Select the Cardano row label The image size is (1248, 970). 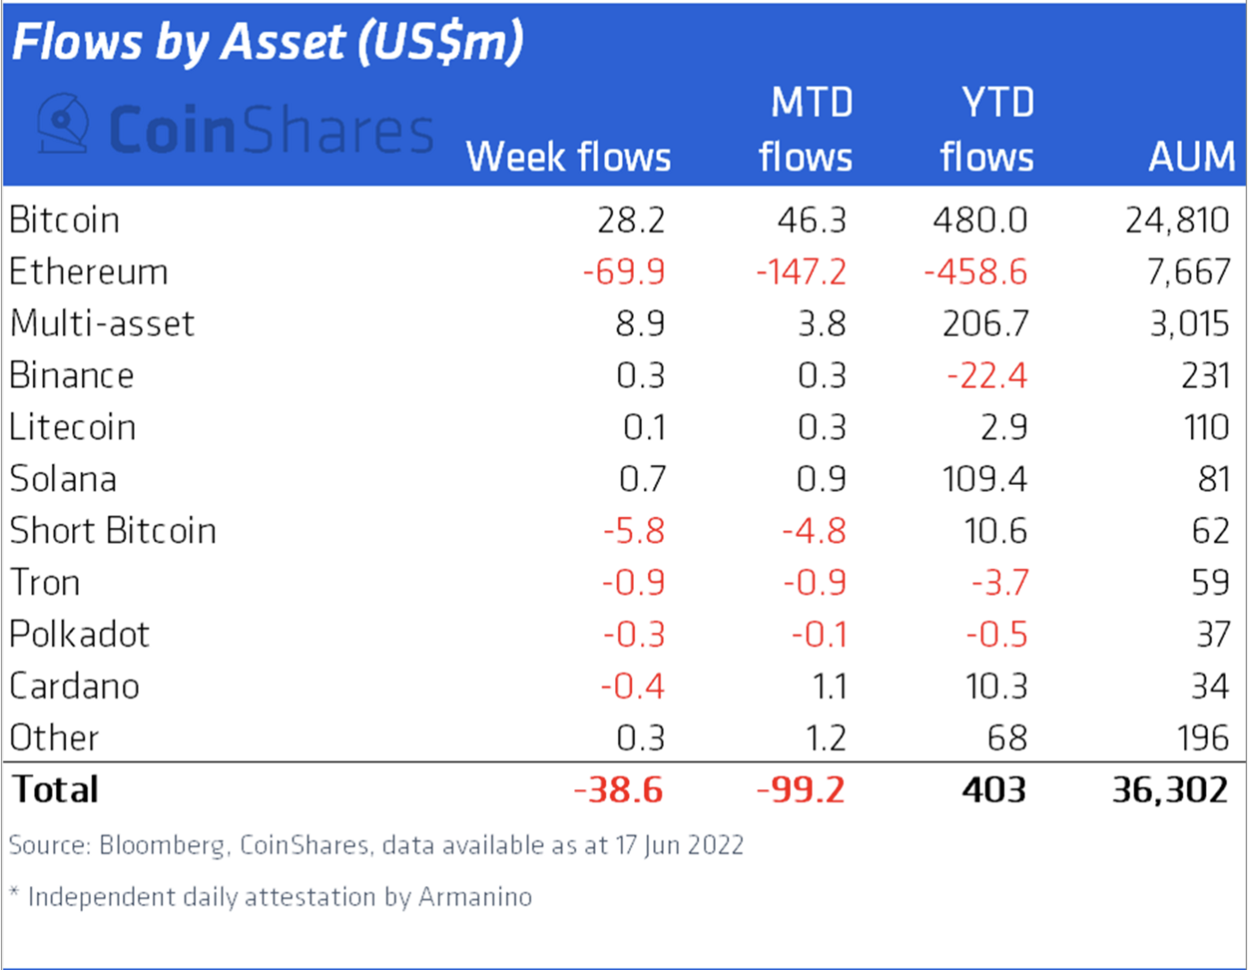(x=74, y=686)
